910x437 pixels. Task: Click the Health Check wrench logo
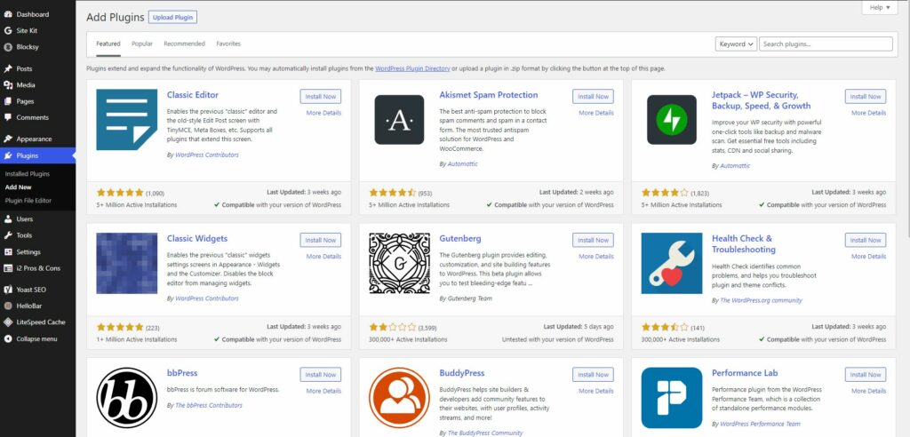672,263
